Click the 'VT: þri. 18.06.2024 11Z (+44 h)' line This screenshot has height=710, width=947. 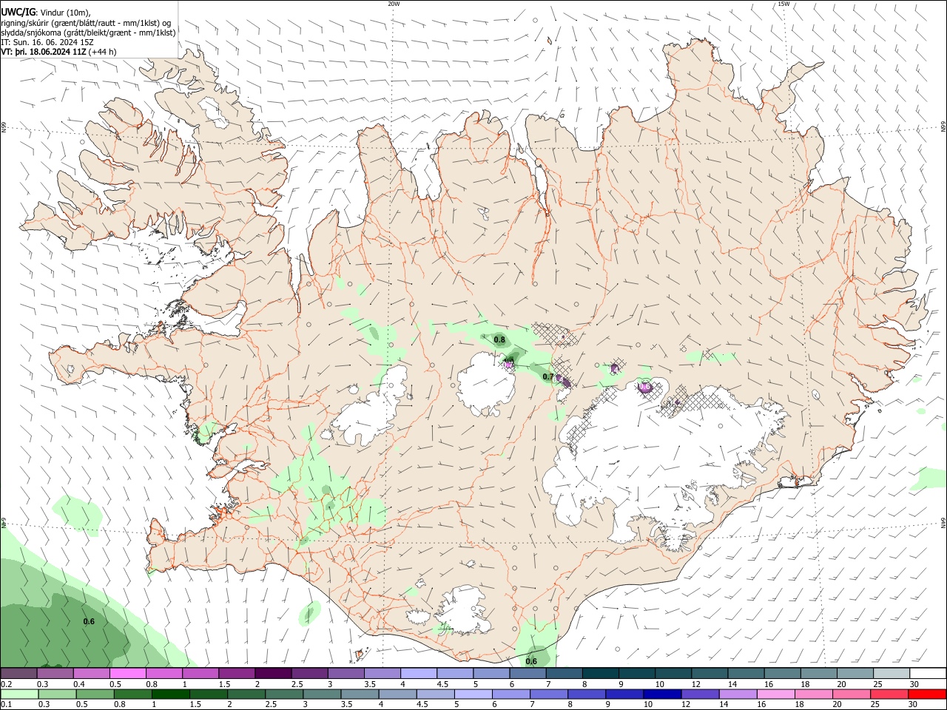58,52
